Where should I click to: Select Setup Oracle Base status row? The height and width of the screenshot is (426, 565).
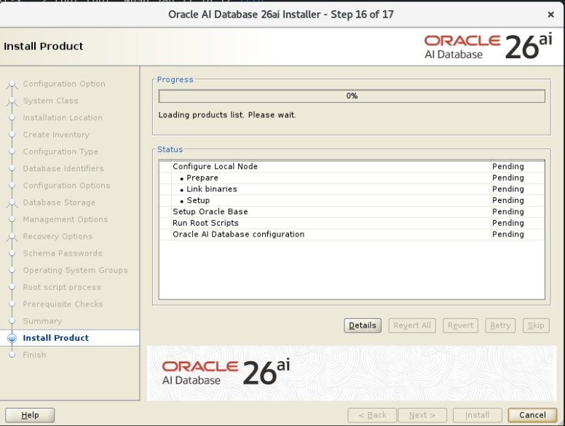352,212
